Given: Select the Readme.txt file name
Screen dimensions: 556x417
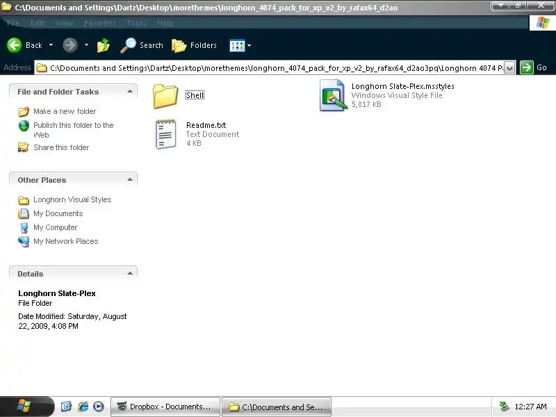Looking at the screenshot, I should pyautogui.click(x=206, y=125).
